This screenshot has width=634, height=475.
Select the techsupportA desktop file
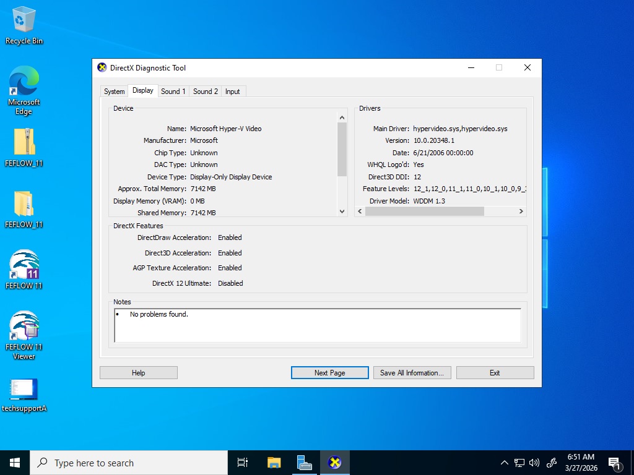pos(24,393)
